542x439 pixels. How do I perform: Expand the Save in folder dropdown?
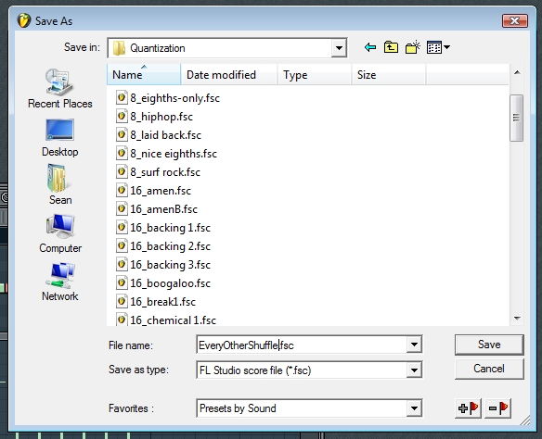click(339, 48)
